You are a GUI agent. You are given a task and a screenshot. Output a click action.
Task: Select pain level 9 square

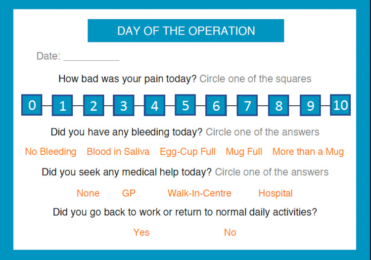[x=310, y=105]
